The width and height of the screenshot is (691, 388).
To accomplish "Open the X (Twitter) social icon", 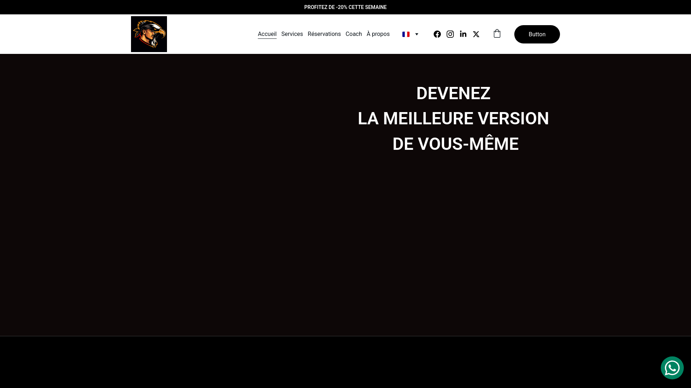I will coord(476,34).
